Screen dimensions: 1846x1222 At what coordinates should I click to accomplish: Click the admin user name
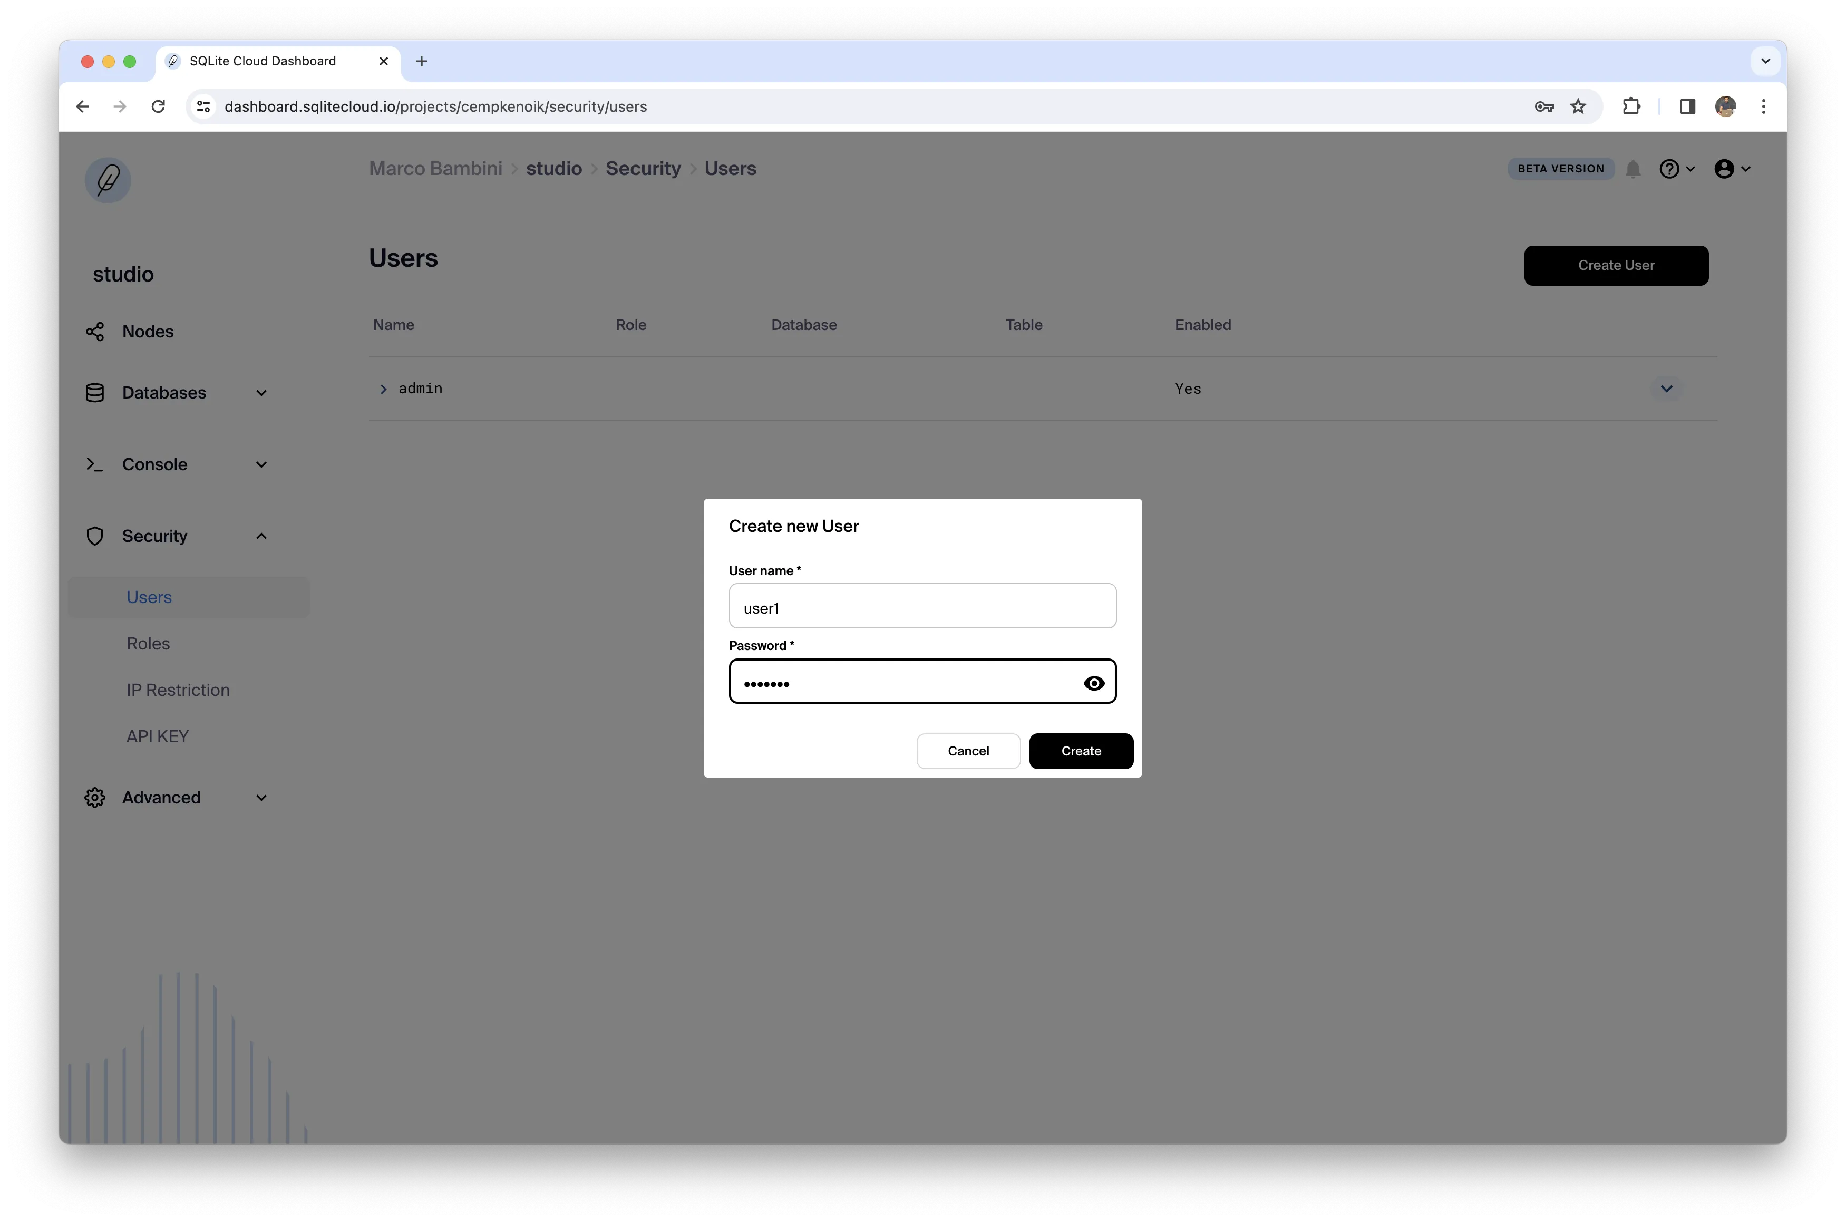pyautogui.click(x=420, y=388)
